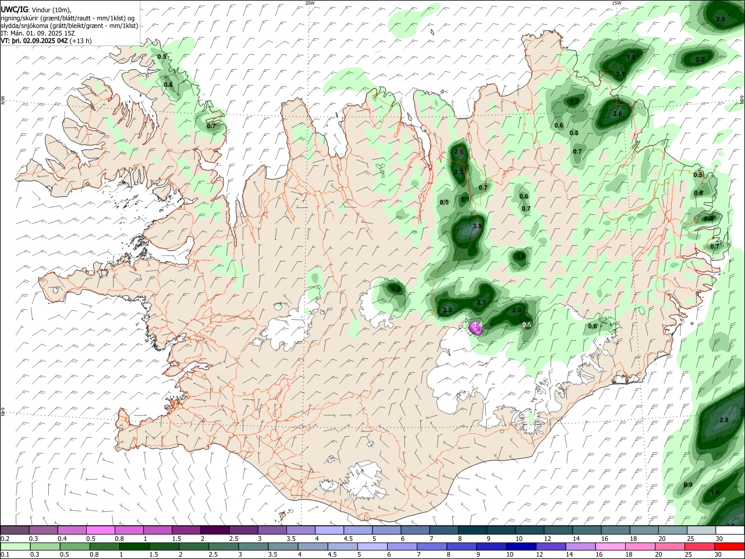Click the 3.9 precipitation maximum value
This screenshot has width=745, height=559.
[478, 226]
